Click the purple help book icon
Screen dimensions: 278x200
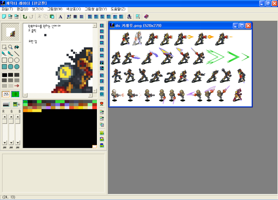point(146,17)
